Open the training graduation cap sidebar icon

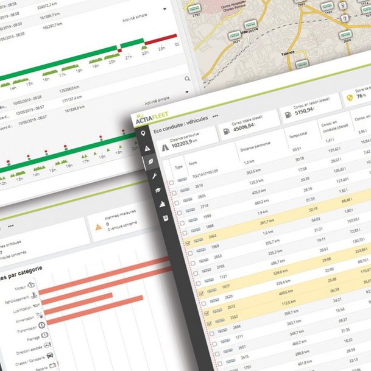(x=158, y=190)
